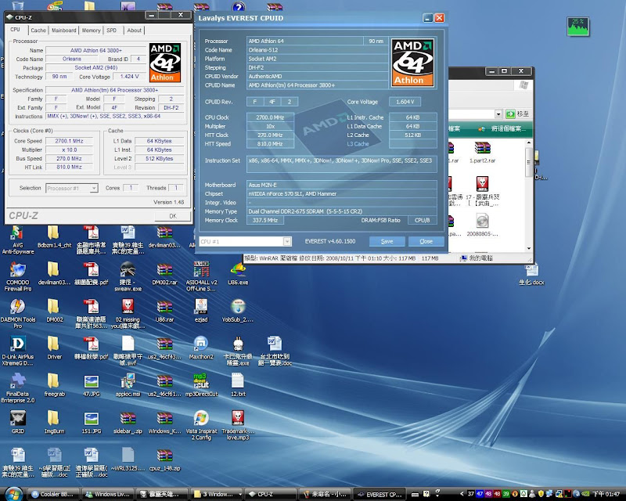Launch GRID game shortcut
This screenshot has width=626, height=501.
[17, 422]
